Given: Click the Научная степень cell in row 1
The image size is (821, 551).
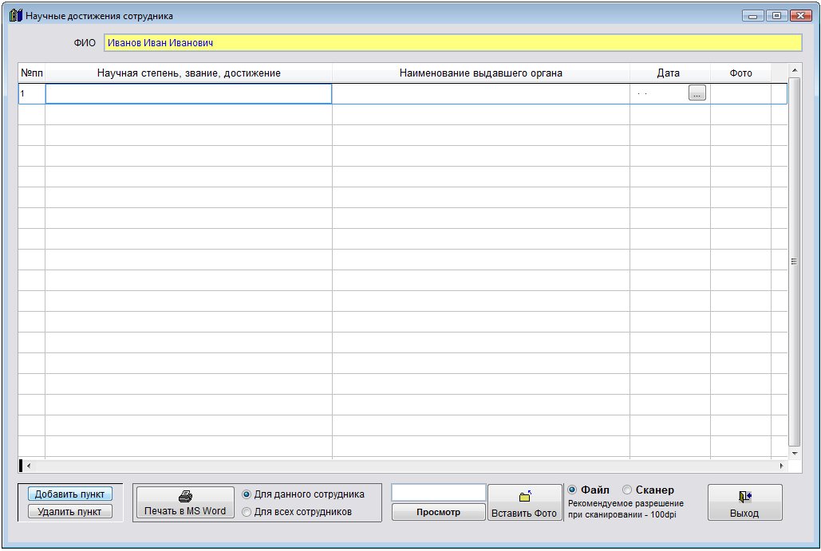Looking at the screenshot, I should click(x=188, y=93).
